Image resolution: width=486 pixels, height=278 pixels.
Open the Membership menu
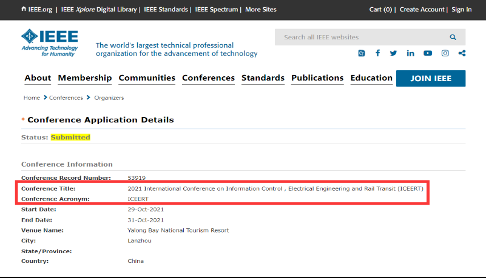85,78
